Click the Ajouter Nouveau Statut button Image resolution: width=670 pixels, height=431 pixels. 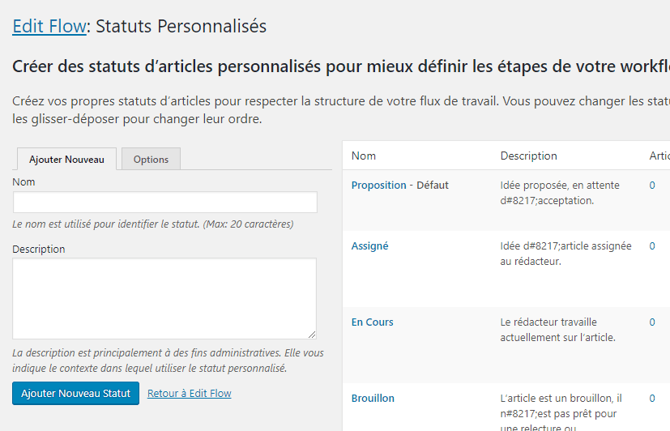pyautogui.click(x=75, y=394)
